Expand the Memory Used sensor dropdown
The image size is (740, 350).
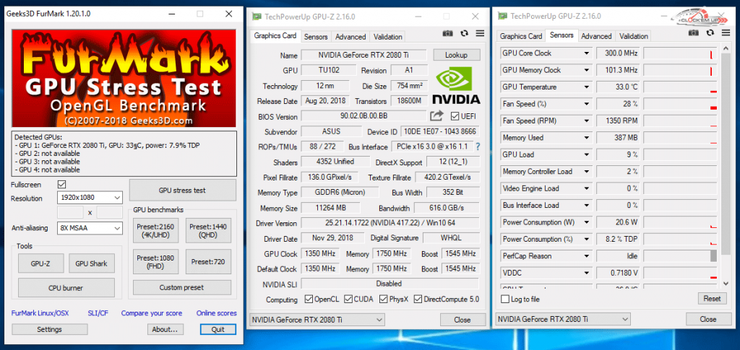coord(587,138)
